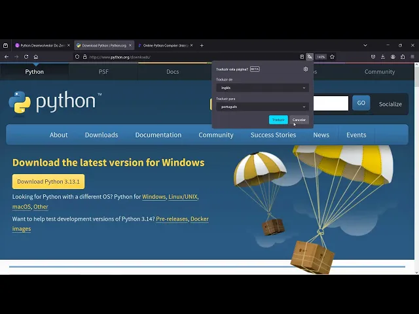Screen dimensions: 419x314
Task: Open the Pocket save icon
Action: (373, 57)
